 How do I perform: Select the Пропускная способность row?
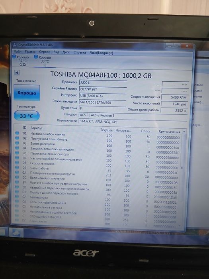[98, 140]
